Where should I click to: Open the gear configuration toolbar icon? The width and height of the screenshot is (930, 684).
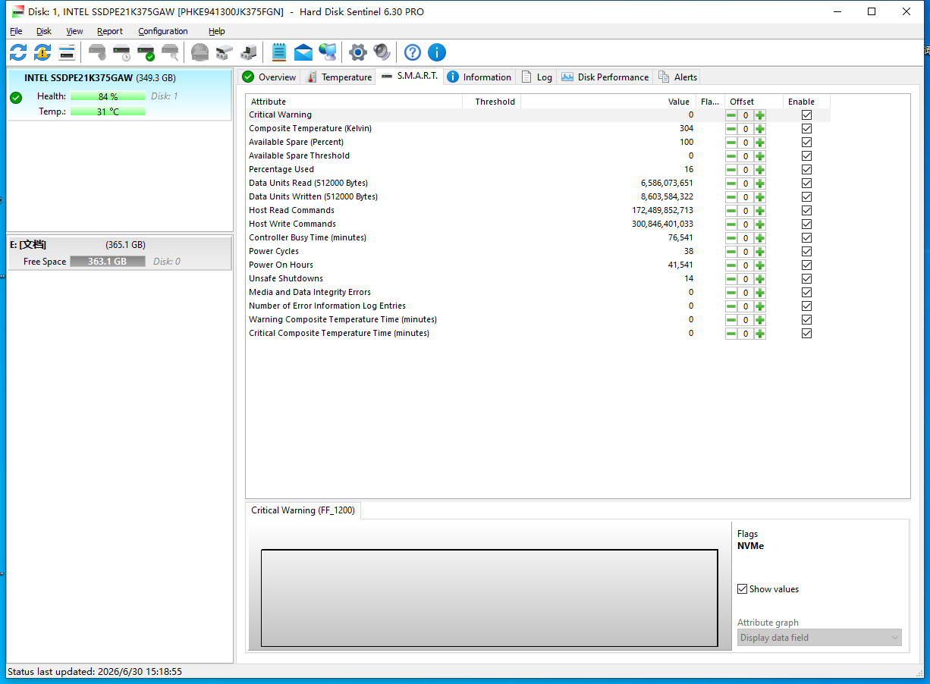click(x=358, y=52)
